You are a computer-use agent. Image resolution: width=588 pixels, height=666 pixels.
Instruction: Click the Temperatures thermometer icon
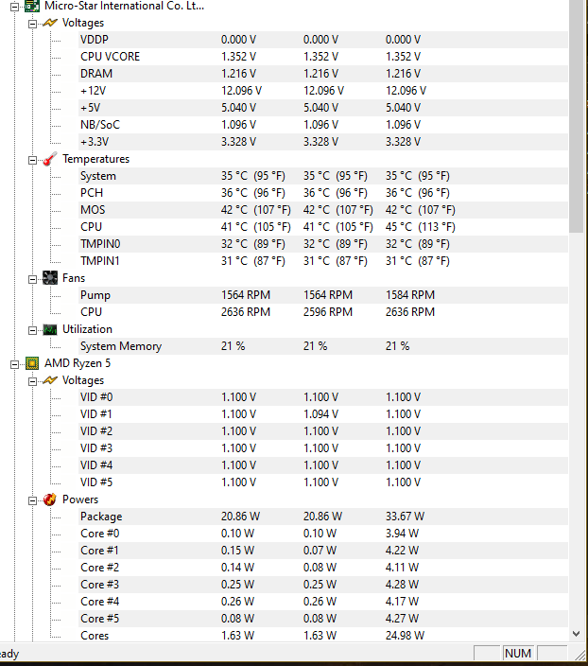[50, 159]
